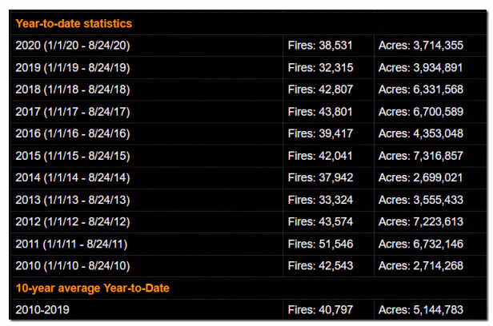
Task: Click the 2020 fires count 38,531
Action: (x=320, y=46)
